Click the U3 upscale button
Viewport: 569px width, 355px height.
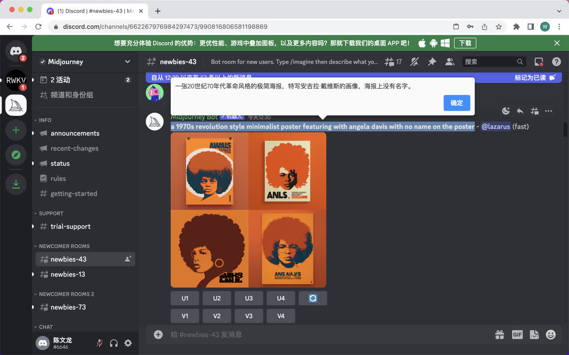[x=249, y=298]
